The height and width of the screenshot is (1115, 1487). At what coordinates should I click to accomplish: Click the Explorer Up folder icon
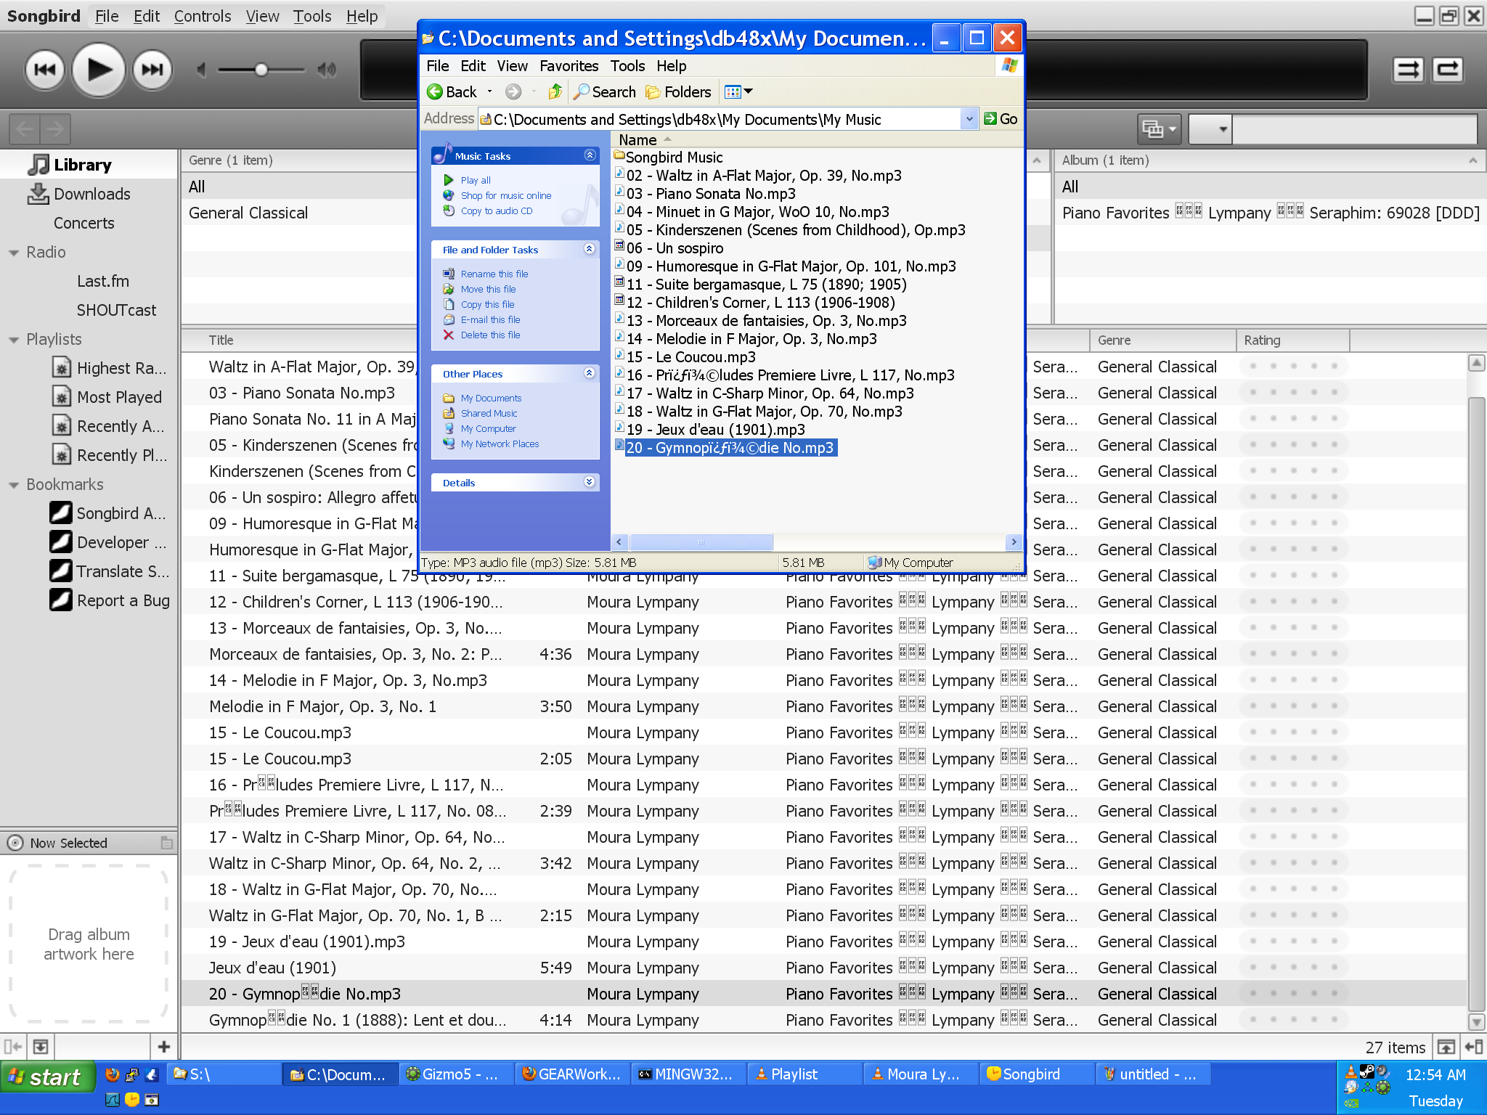click(555, 91)
